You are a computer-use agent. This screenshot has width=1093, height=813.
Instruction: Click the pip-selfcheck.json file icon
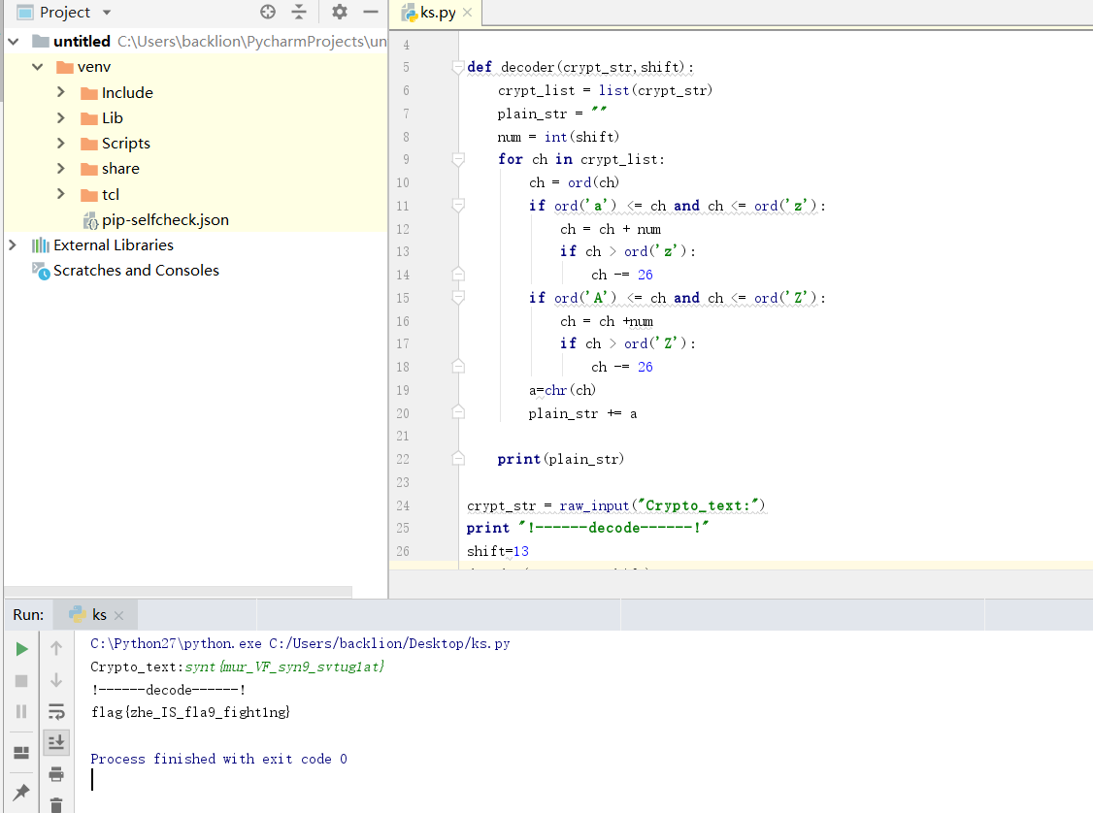pos(90,221)
